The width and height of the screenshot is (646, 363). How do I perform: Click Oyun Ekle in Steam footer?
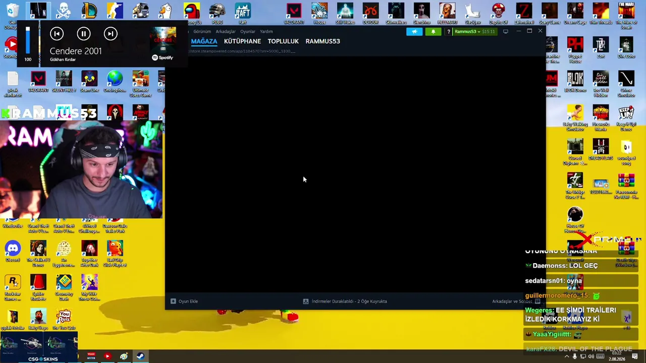184,301
